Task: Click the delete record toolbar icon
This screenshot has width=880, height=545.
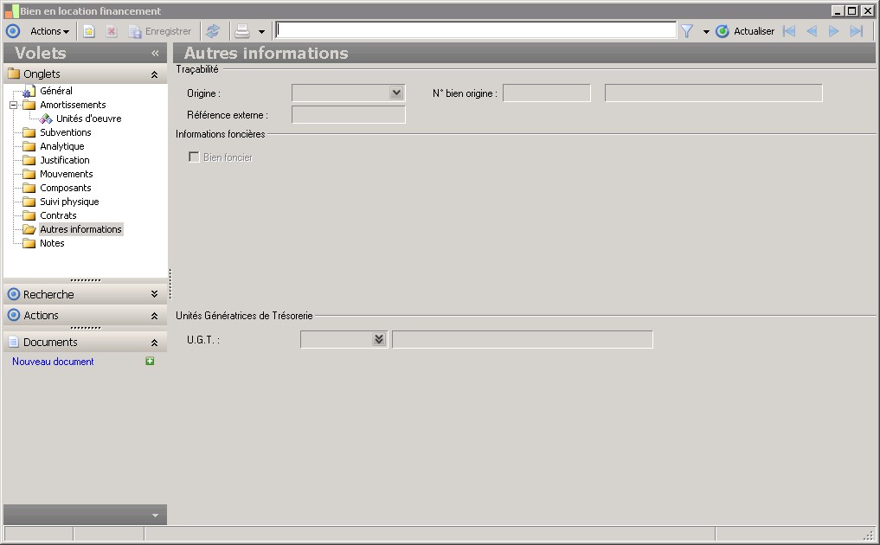Action: [112, 31]
